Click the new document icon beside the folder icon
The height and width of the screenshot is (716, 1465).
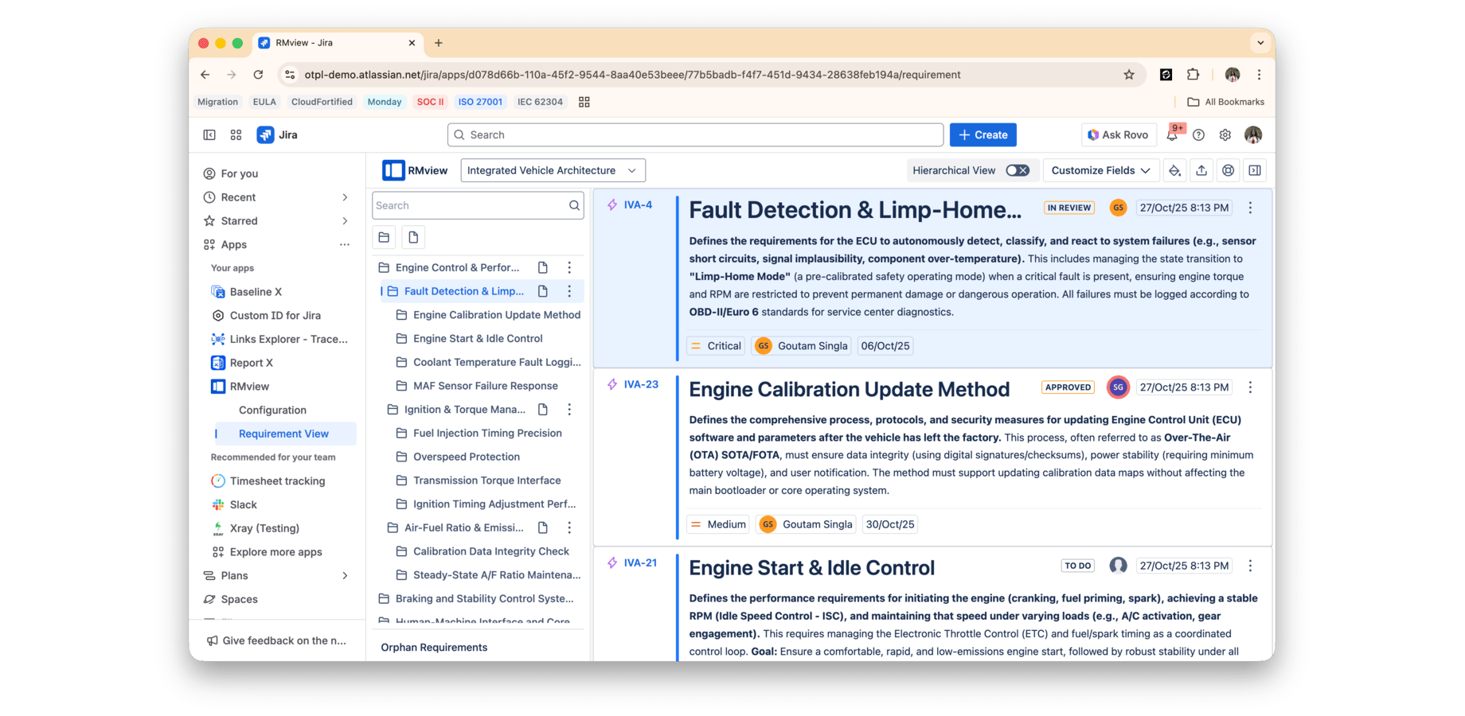412,237
